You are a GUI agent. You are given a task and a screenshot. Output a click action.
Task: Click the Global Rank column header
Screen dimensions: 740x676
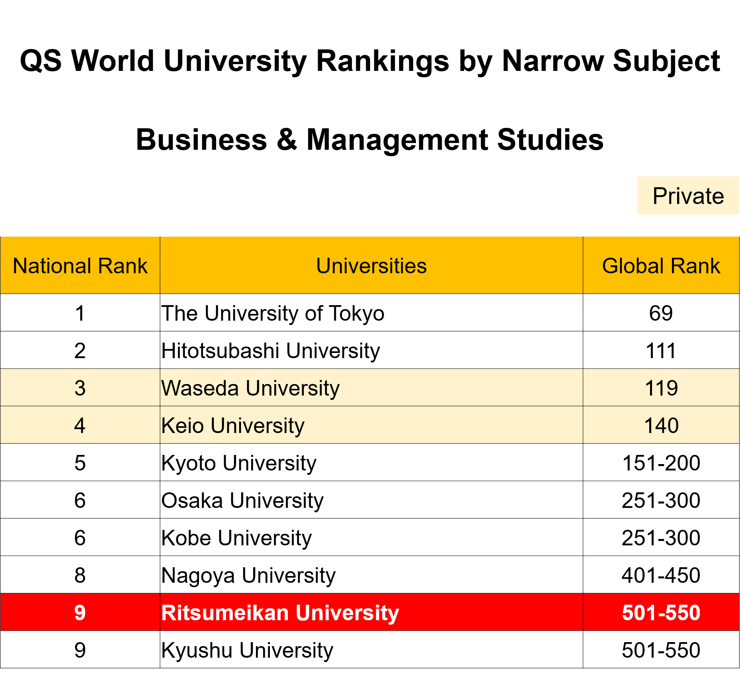click(661, 266)
